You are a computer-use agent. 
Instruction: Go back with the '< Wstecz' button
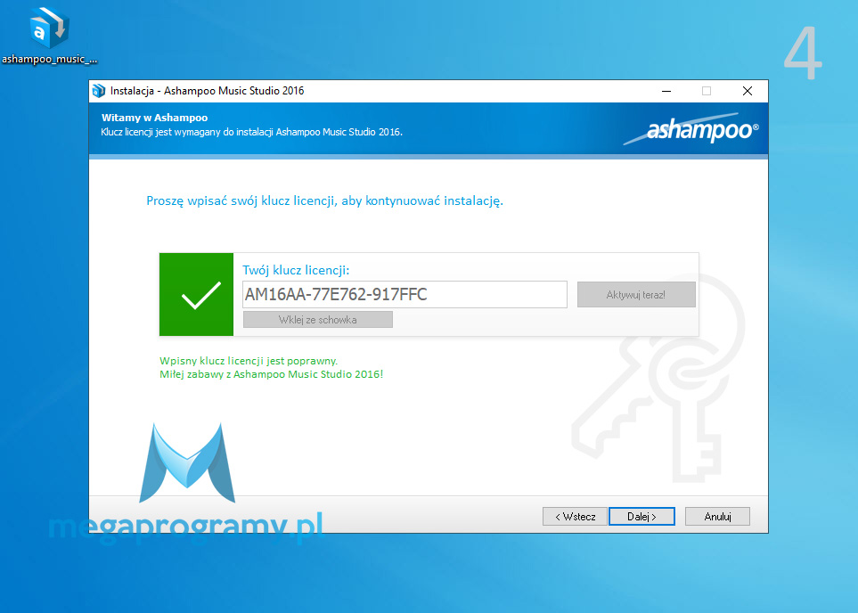tap(575, 516)
